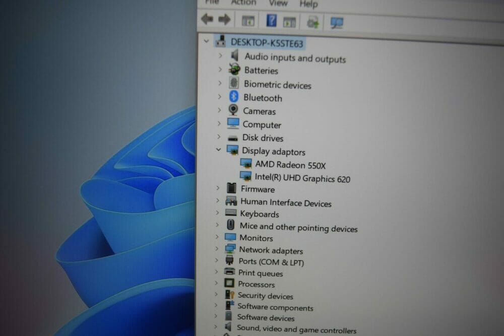Image resolution: width=504 pixels, height=336 pixels.
Task: Select the Software devices label
Action: 266,318
